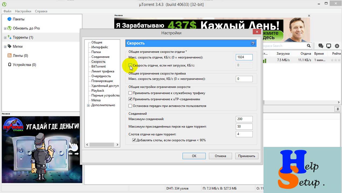Click OK button in settings dialog
The height and width of the screenshot is (193, 342).
194,156
